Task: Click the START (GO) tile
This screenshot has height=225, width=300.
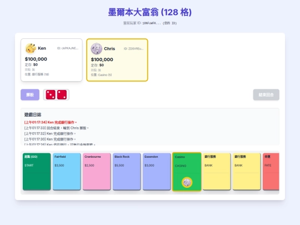Action: click(x=37, y=172)
